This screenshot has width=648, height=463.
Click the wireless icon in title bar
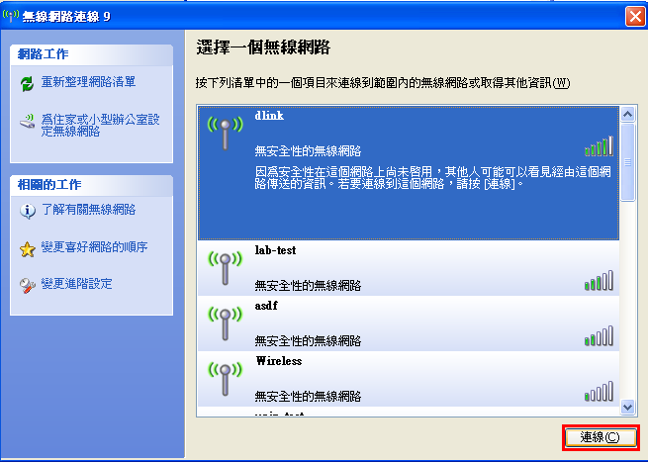point(10,16)
